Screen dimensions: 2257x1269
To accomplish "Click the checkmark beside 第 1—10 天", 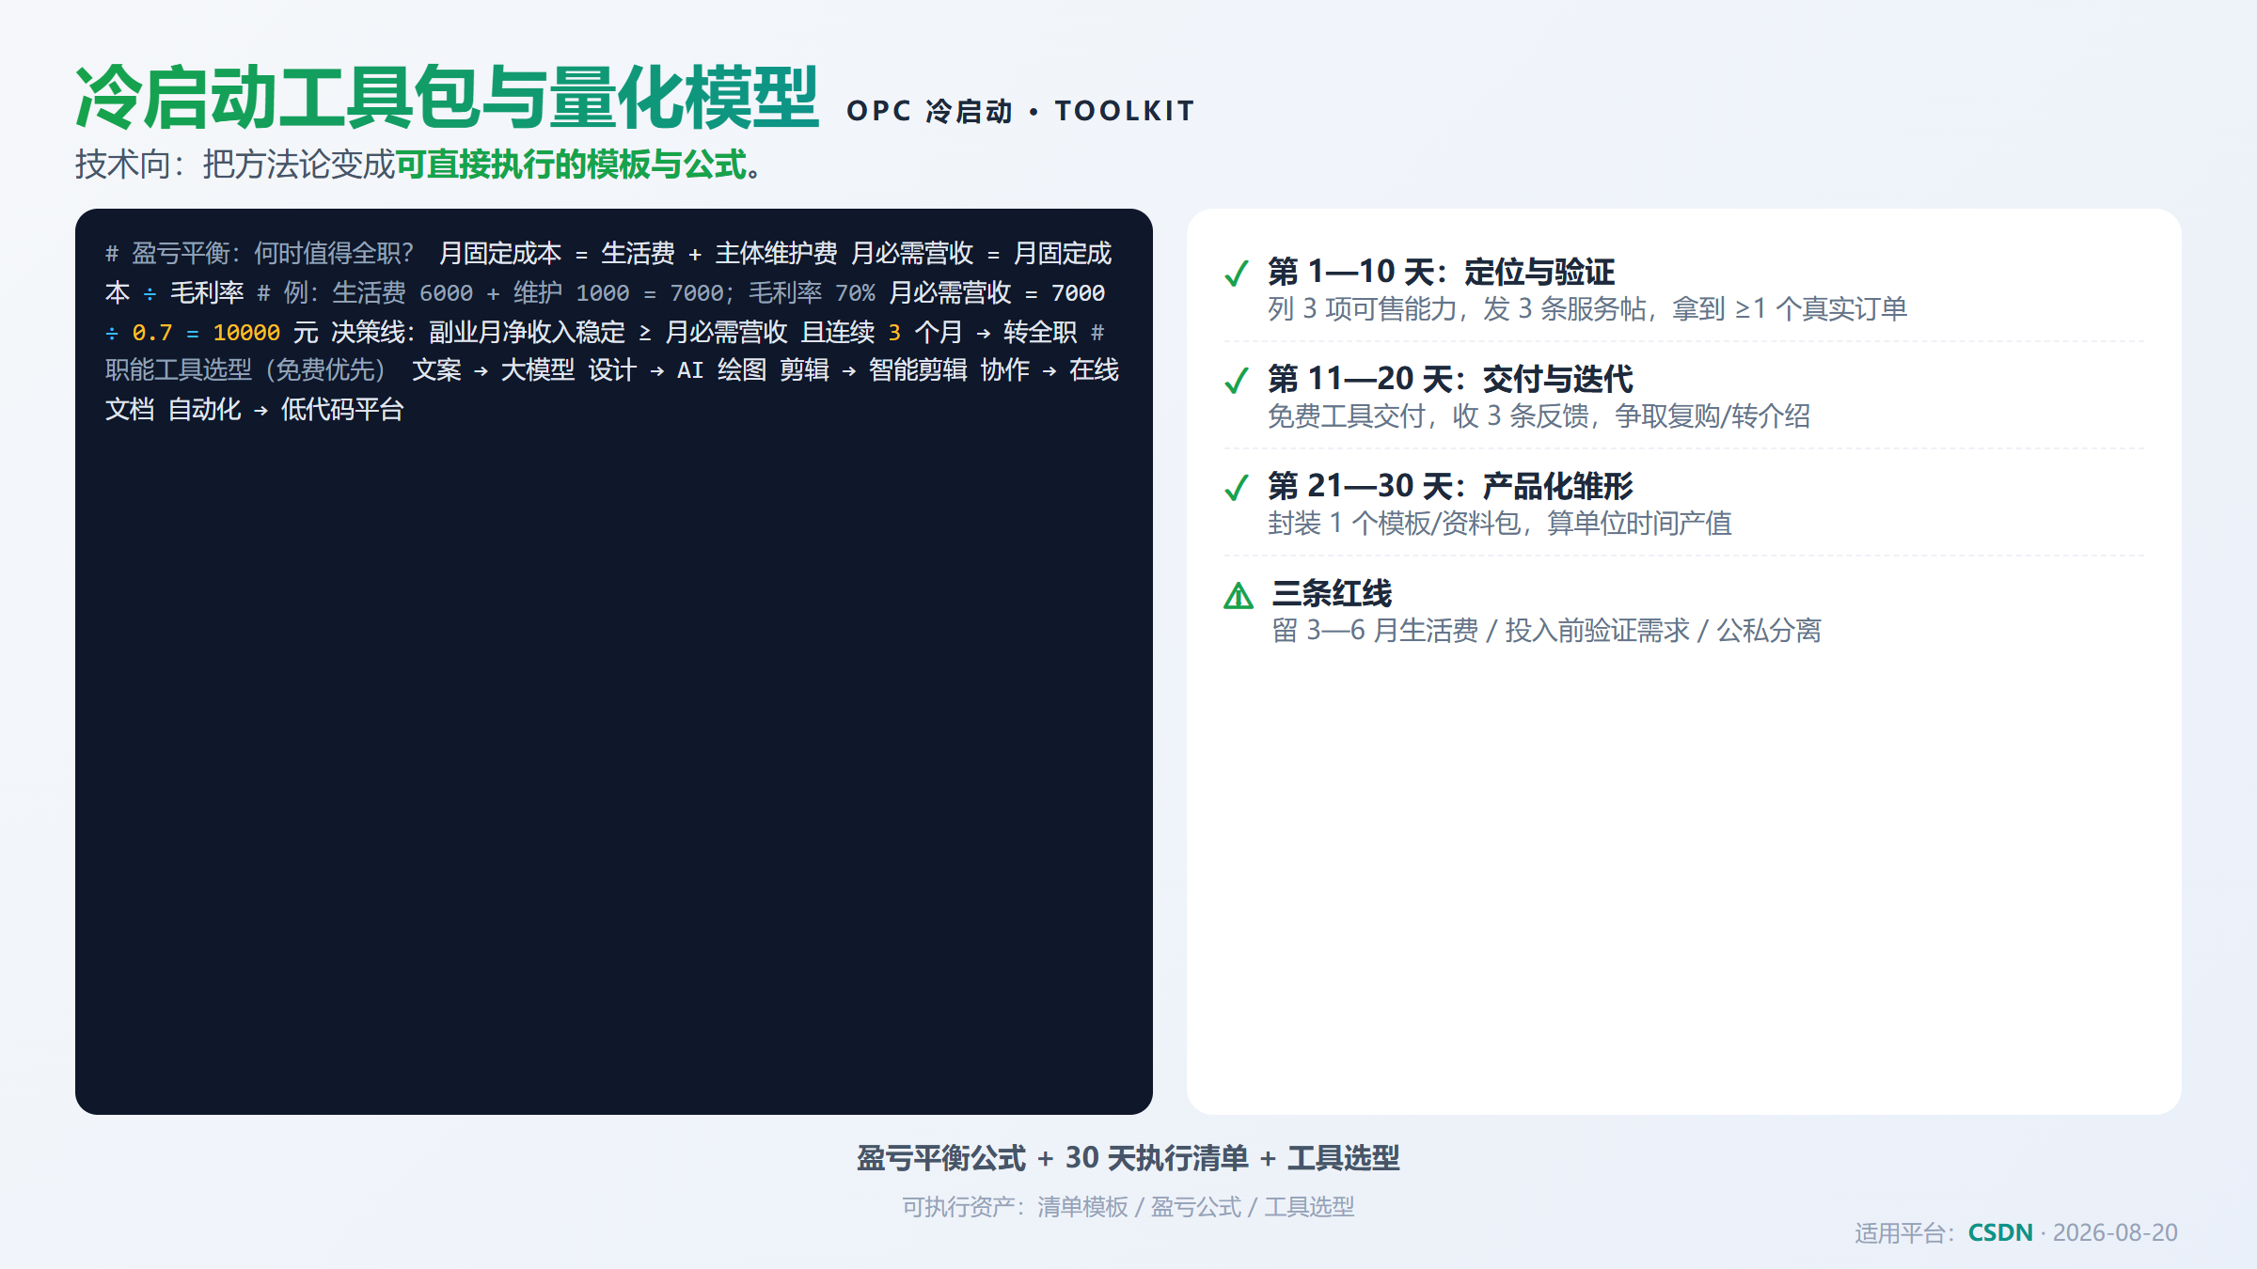I will 1237,274.
